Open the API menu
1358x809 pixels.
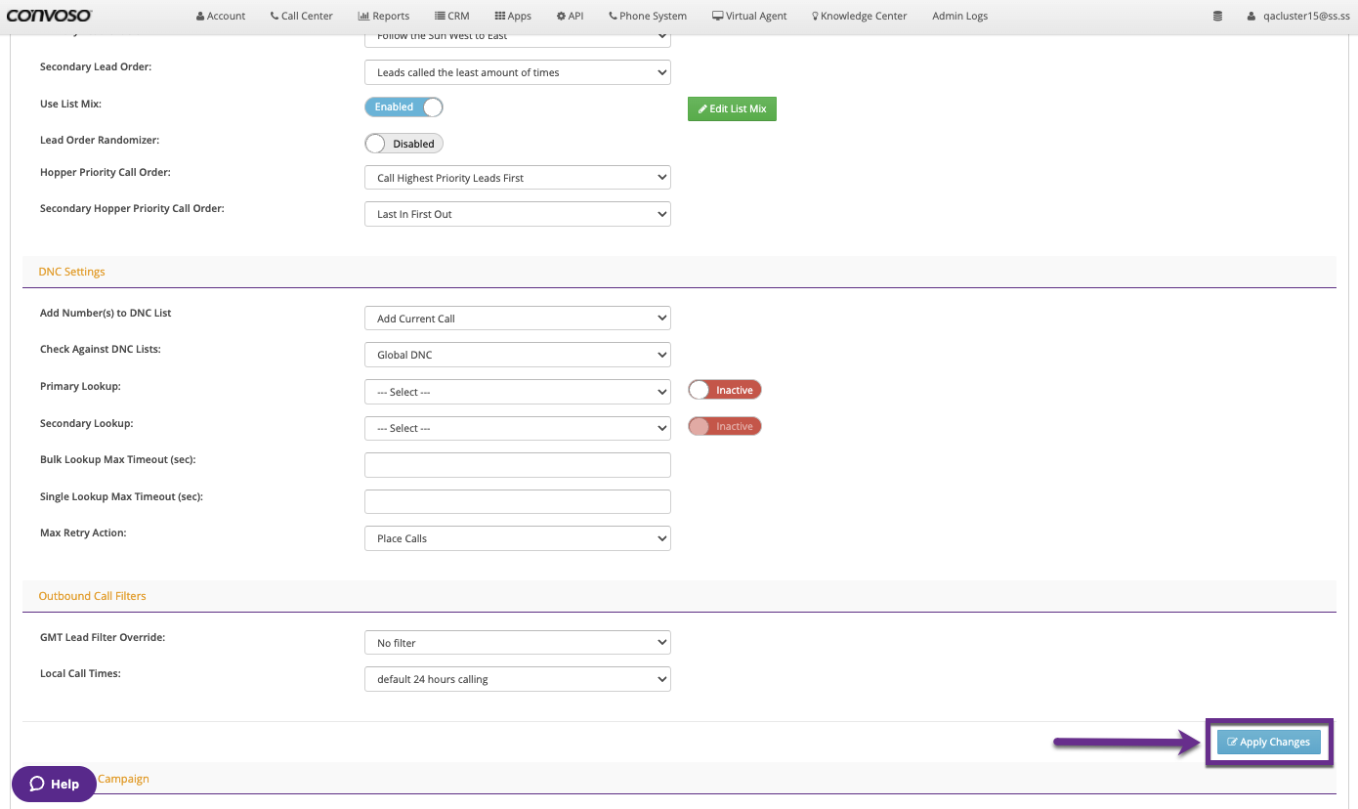click(x=570, y=16)
